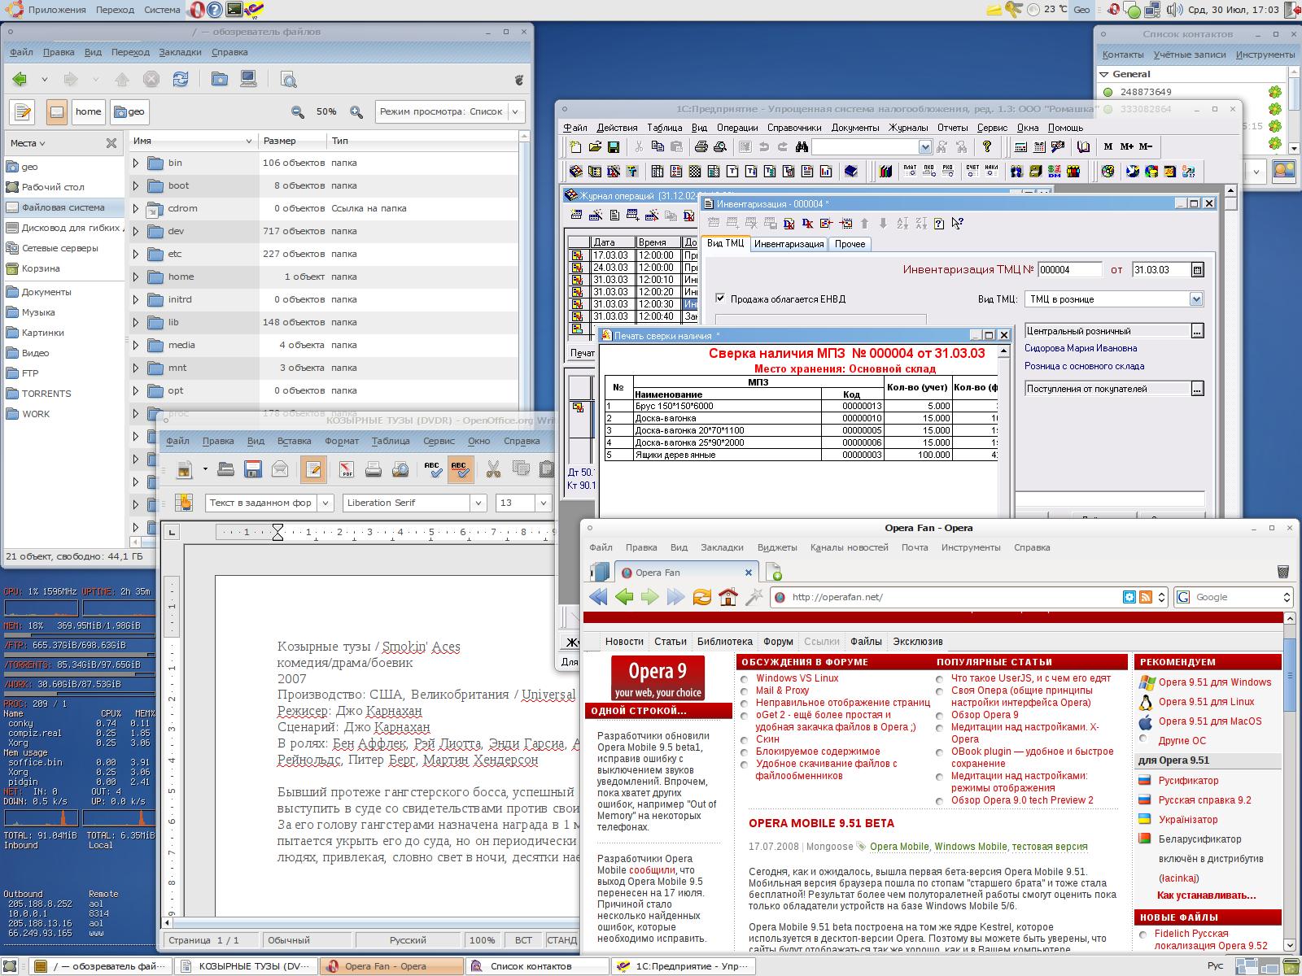Click Export to PDF icon in OpenOffice
The image size is (1302, 976).
[x=347, y=469]
